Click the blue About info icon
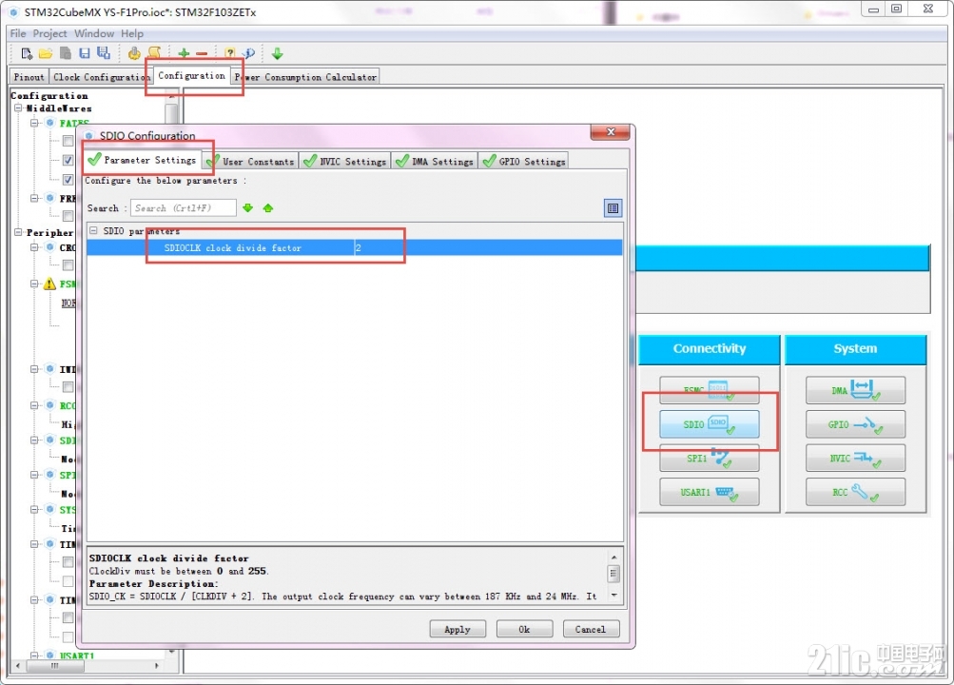954x685 pixels. pyautogui.click(x=249, y=53)
